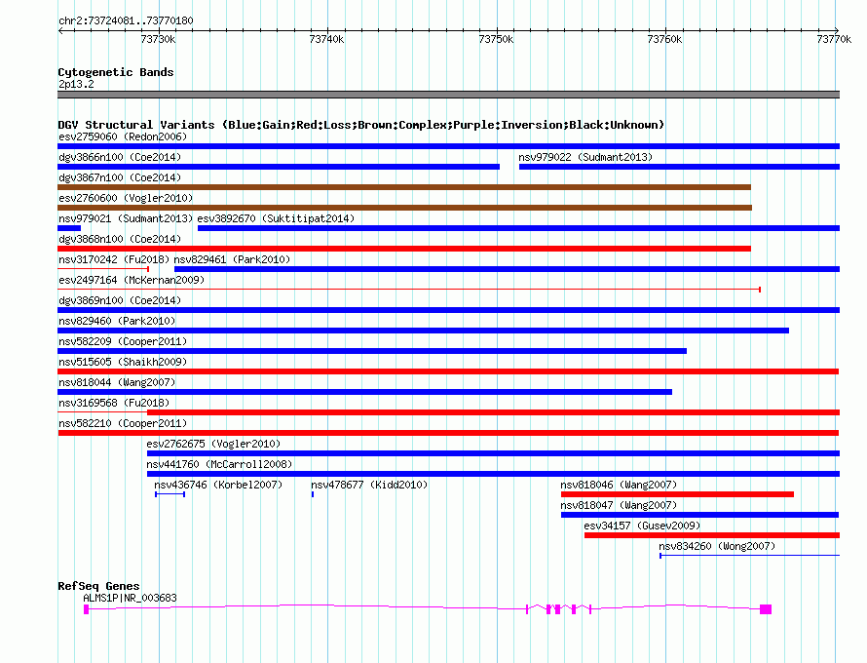Open the esv2762675 (Vogler2010) variant label
Viewport: 867px width, 663px height.
pyautogui.click(x=213, y=444)
